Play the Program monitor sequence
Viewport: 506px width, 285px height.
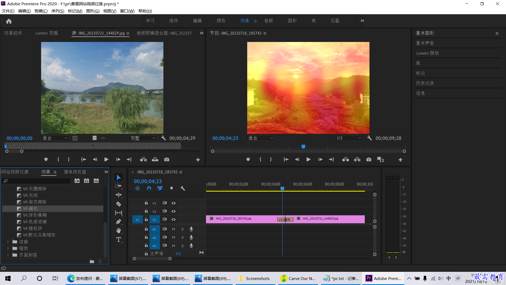[x=308, y=160]
